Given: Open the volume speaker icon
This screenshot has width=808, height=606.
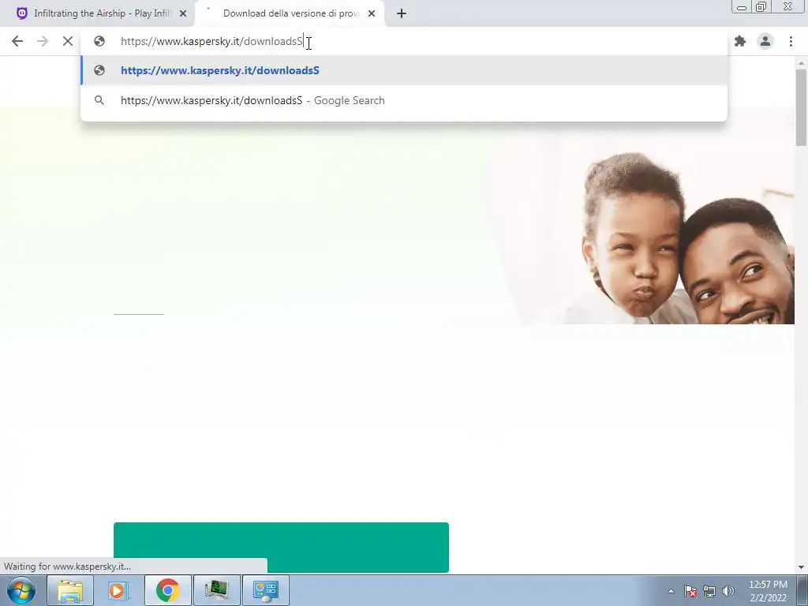Looking at the screenshot, I should tap(728, 591).
